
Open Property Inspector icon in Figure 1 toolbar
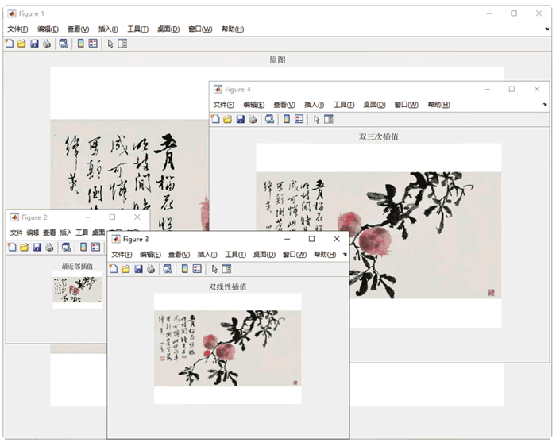click(x=122, y=44)
